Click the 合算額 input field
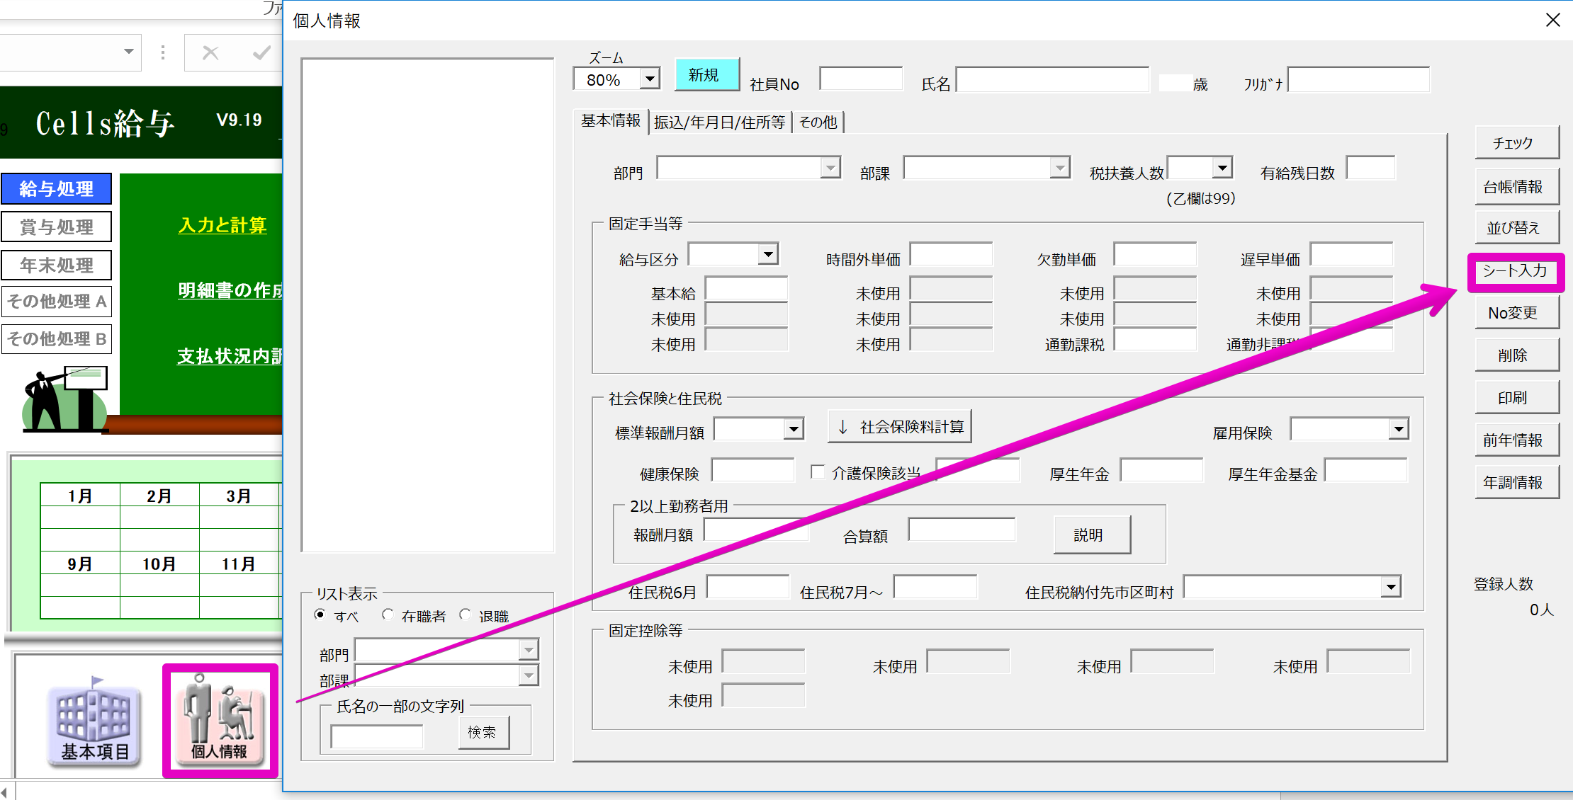This screenshot has width=1573, height=800. [x=962, y=530]
